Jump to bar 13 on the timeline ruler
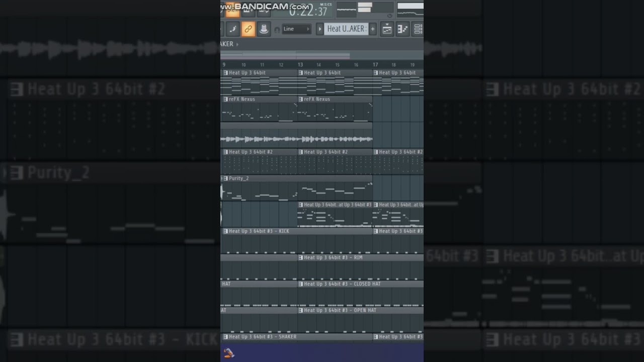Image resolution: width=644 pixels, height=362 pixels. [x=300, y=64]
